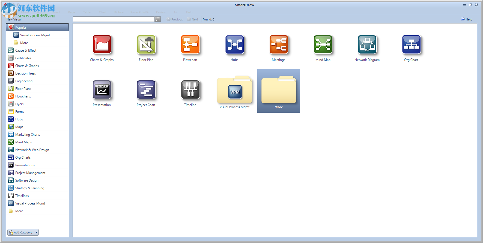Open the Org Chart template icon

(x=411, y=45)
